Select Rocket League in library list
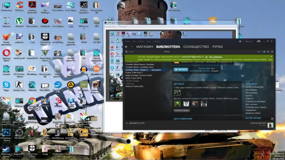Image resolution: width=285 pixels, height=160 pixels. pyautogui.click(x=132, y=81)
